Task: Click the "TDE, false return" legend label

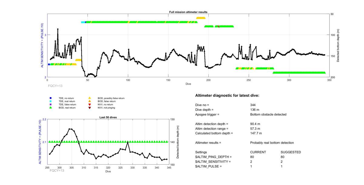Action: tap(67, 104)
